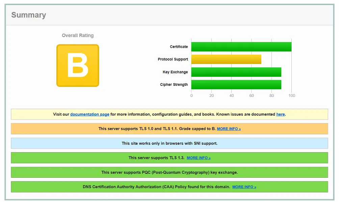Image resolution: width=339 pixels, height=202 pixels.
Task: Click the 100 axis label on chart
Action: pyautogui.click(x=292, y=96)
